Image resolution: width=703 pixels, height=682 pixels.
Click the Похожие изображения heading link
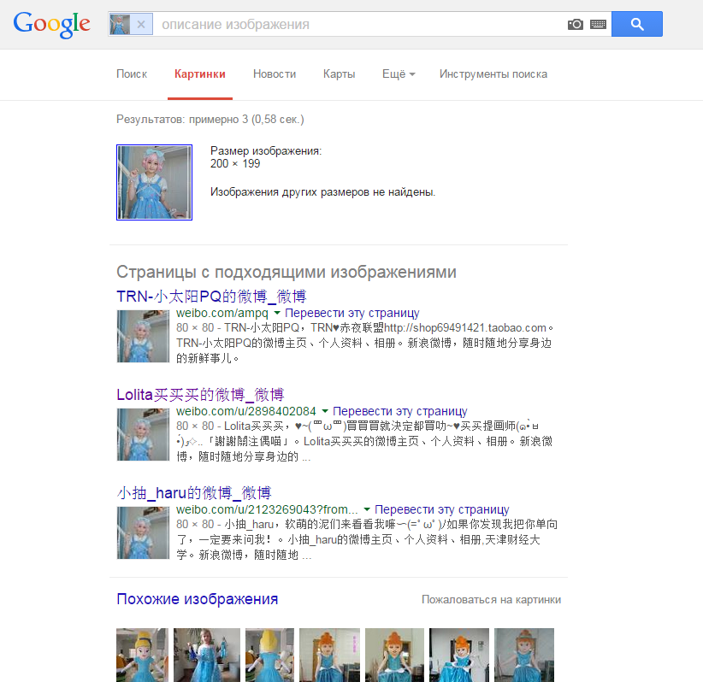(198, 598)
